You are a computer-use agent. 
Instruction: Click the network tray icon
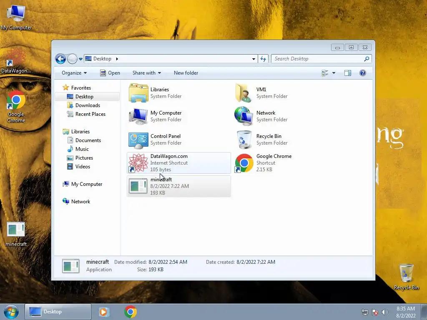[364, 312]
